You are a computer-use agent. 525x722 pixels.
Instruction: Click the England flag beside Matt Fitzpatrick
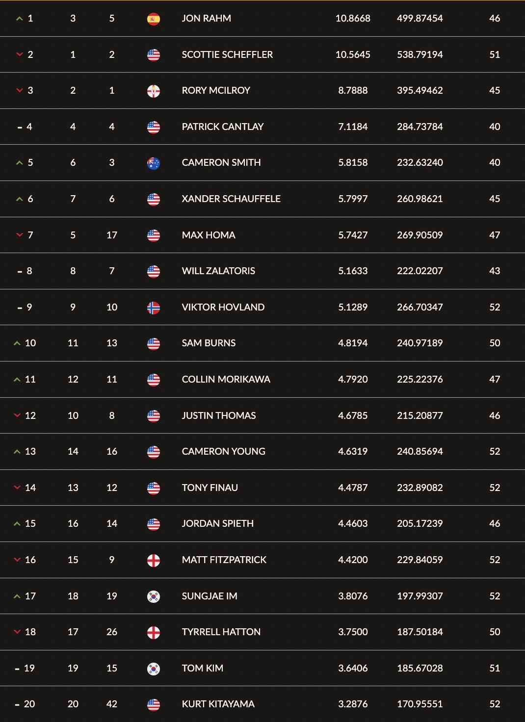(154, 560)
